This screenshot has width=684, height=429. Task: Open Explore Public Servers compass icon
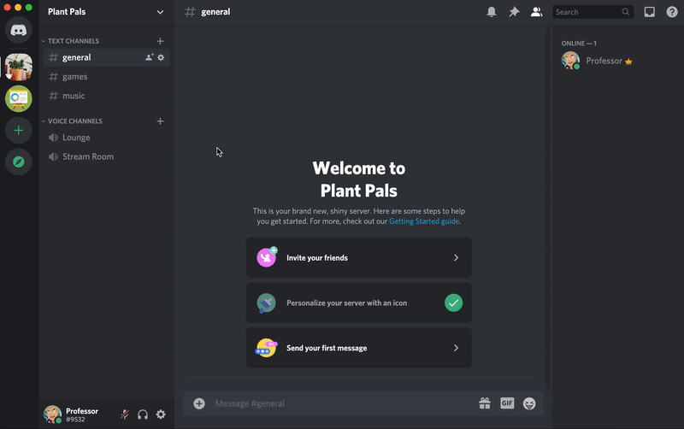pos(19,162)
